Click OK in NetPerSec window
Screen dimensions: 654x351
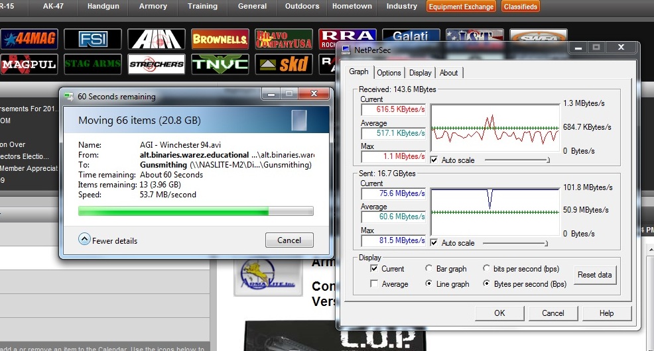point(499,313)
